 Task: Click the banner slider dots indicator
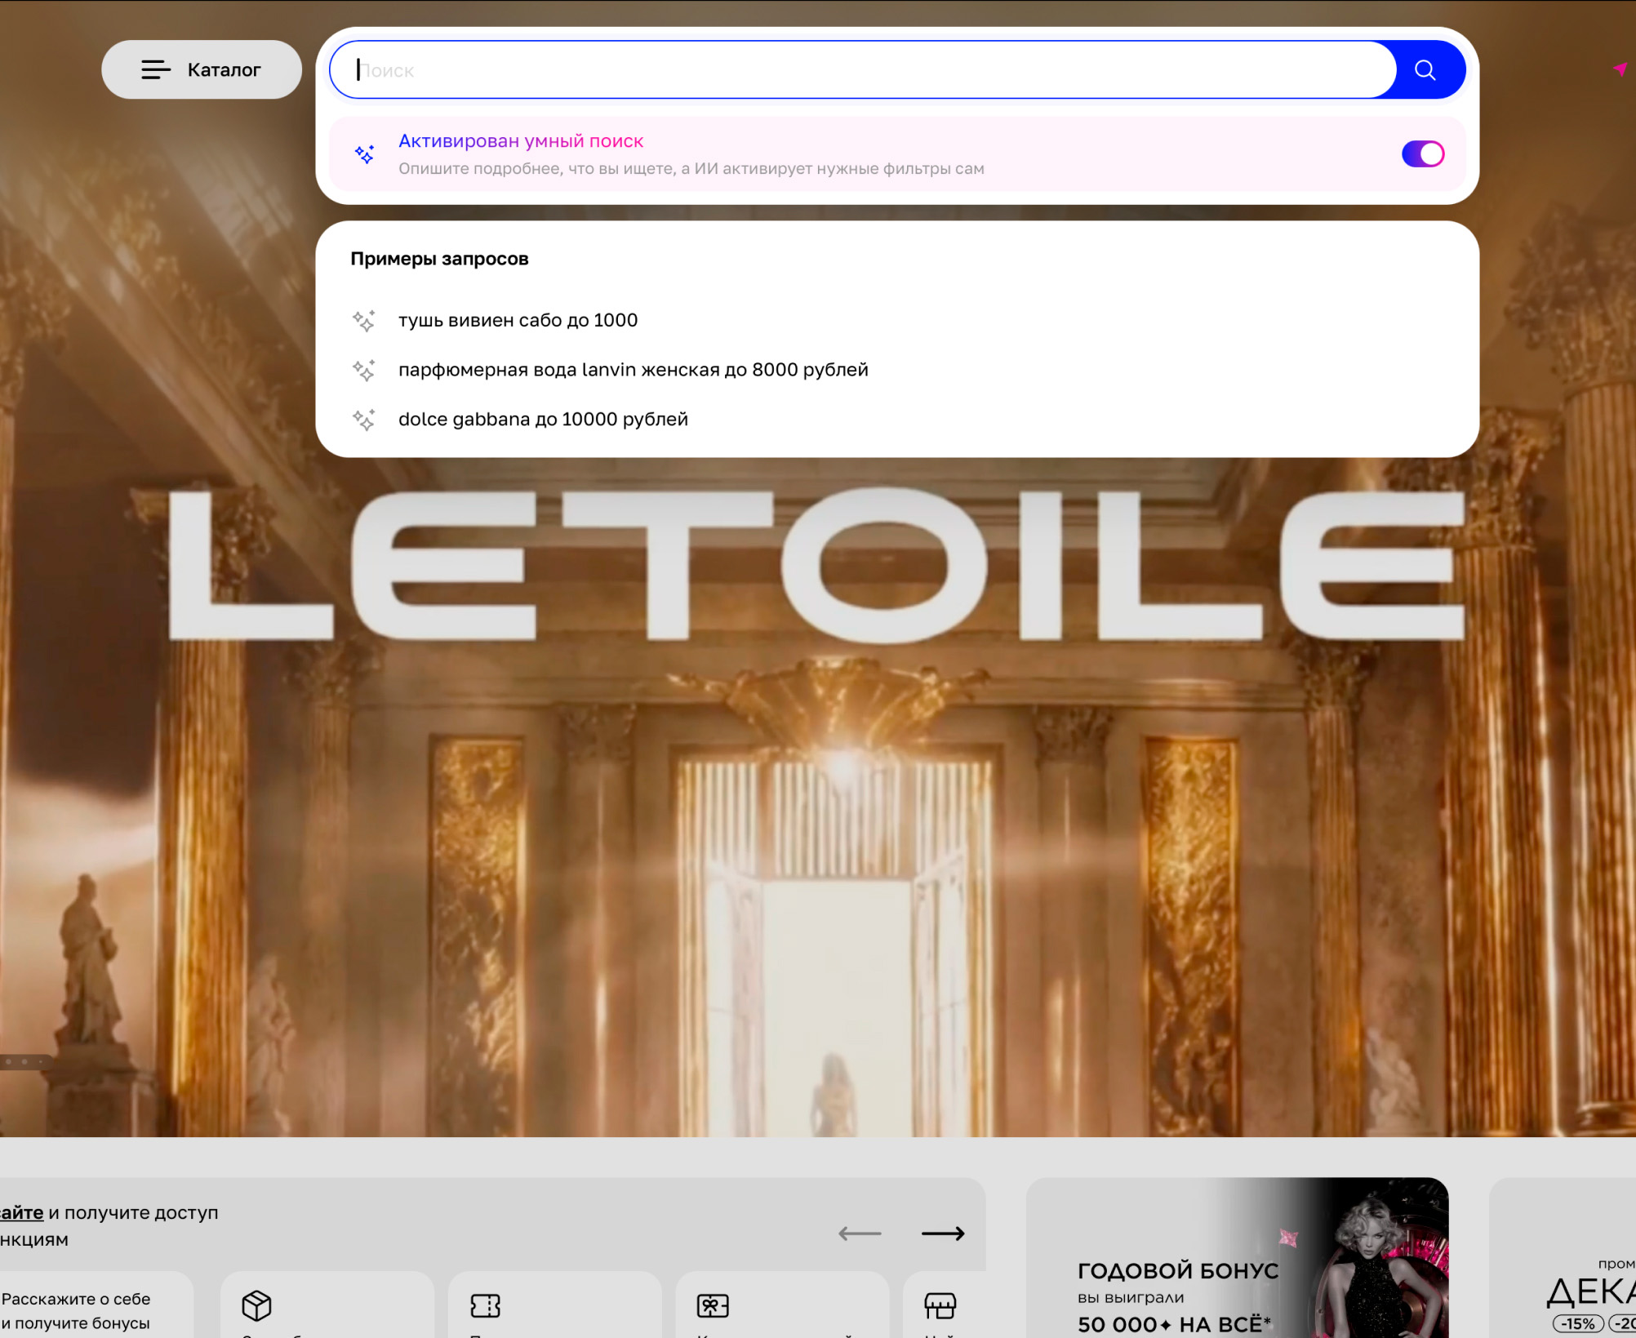24,1061
